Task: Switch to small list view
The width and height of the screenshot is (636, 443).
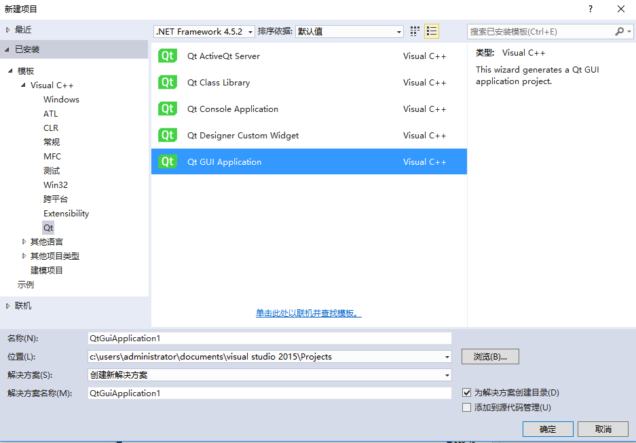Action: (432, 31)
